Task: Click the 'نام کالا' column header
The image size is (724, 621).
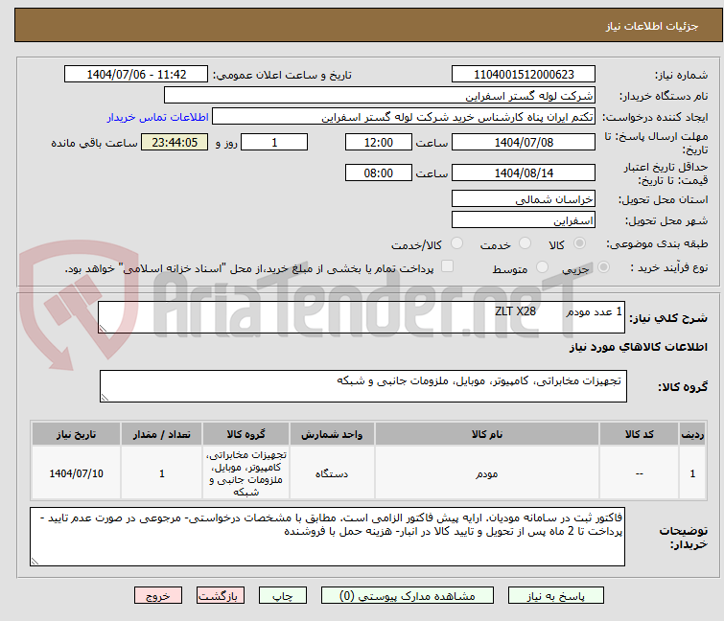Action: pos(487,434)
